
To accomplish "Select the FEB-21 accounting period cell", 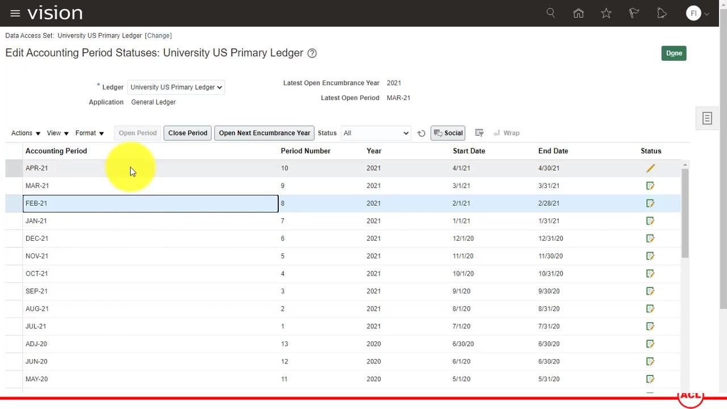I will click(x=151, y=203).
